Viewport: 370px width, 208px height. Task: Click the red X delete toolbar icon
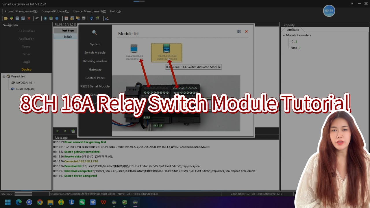[x=29, y=18]
